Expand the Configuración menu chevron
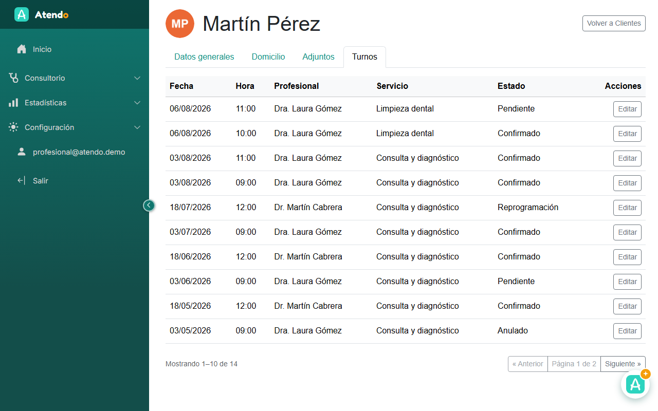658x411 pixels. [137, 127]
